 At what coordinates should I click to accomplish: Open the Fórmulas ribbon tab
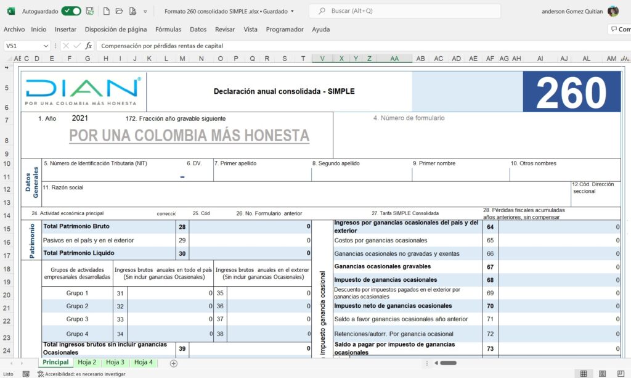pyautogui.click(x=168, y=29)
